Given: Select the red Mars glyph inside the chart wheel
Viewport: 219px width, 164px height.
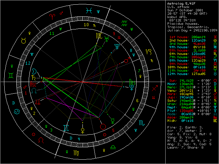Looking at the screenshot, I should pos(126,61).
